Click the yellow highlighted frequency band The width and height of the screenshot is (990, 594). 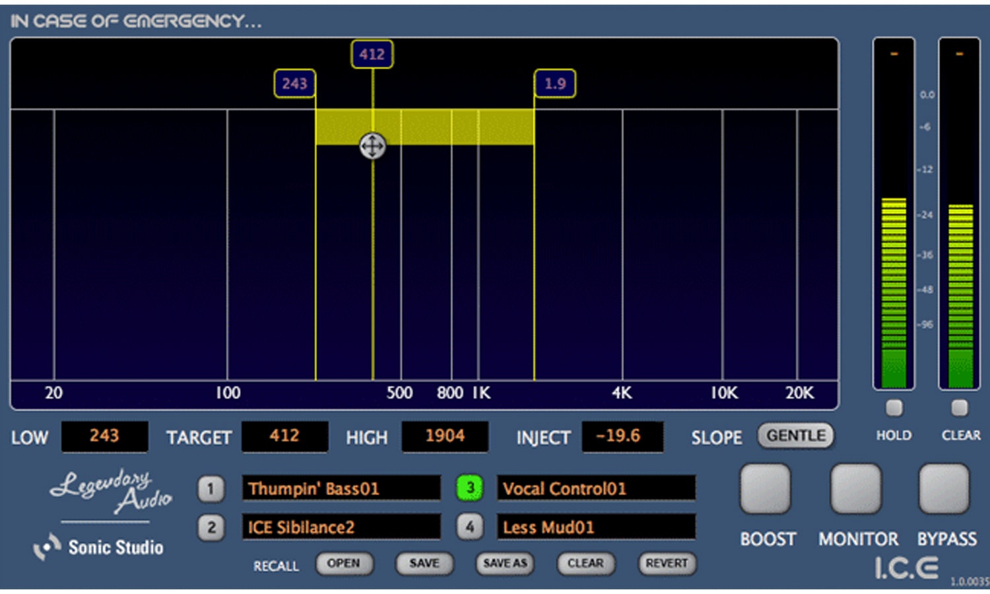[455, 127]
